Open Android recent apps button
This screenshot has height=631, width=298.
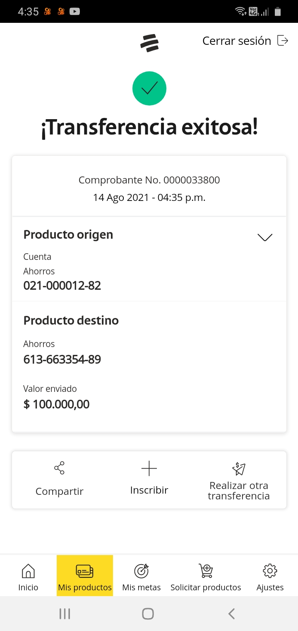(x=65, y=614)
